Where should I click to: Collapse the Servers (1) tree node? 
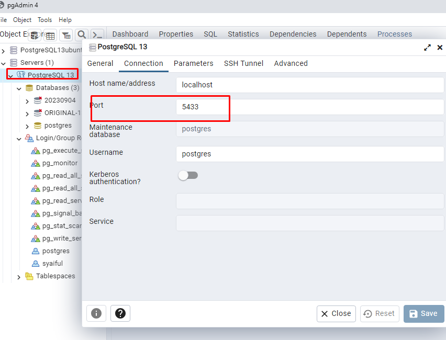click(3, 63)
